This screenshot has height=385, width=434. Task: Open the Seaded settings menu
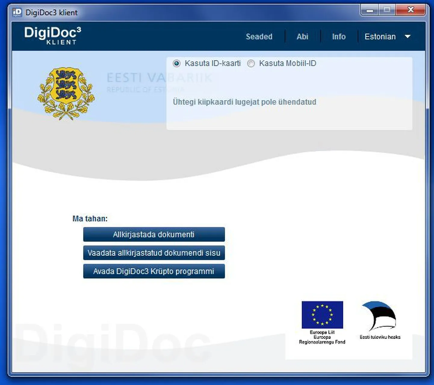[259, 37]
